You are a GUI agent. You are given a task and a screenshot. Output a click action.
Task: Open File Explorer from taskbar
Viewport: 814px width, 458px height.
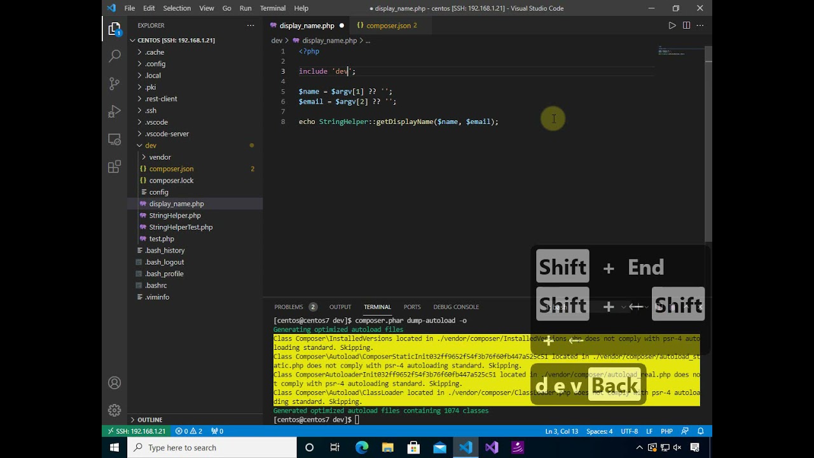point(388,447)
